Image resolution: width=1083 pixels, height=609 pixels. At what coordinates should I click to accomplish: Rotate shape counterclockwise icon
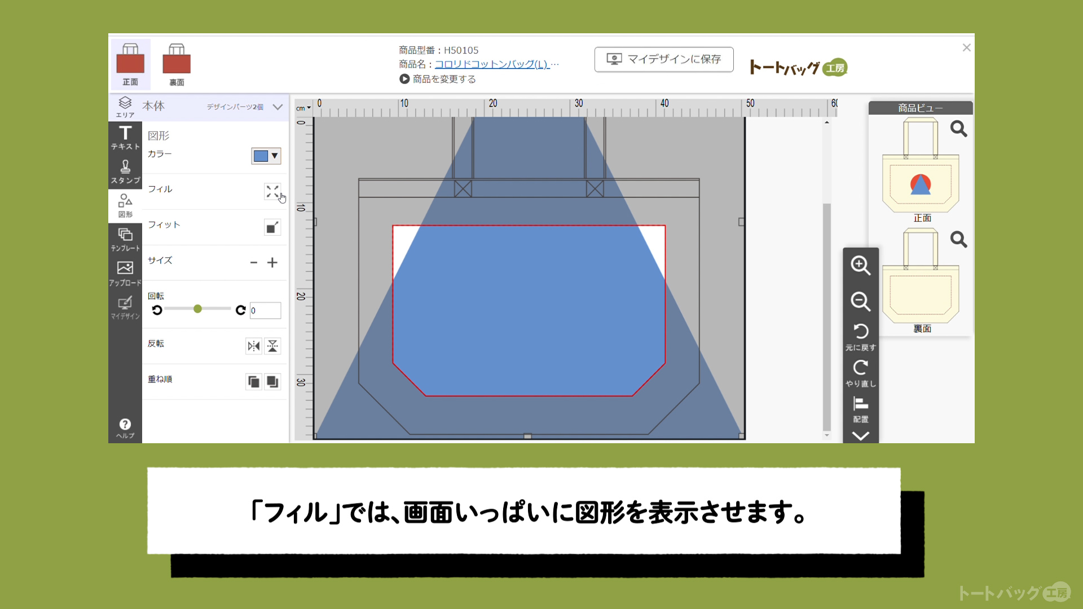coord(157,310)
